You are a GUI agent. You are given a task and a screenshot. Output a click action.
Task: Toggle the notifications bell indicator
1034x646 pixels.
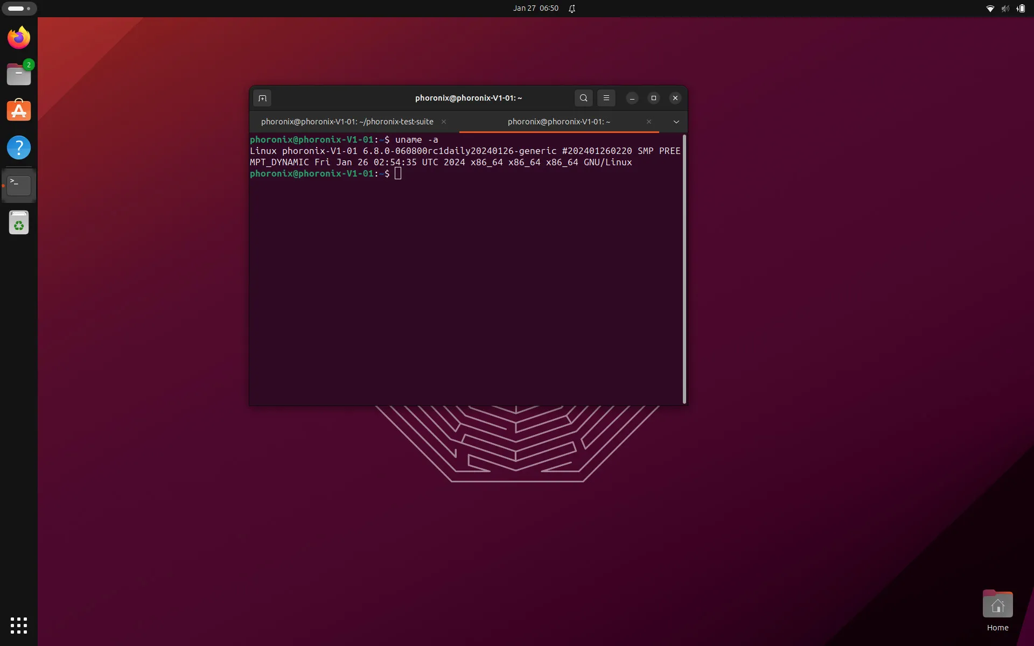pos(572,8)
